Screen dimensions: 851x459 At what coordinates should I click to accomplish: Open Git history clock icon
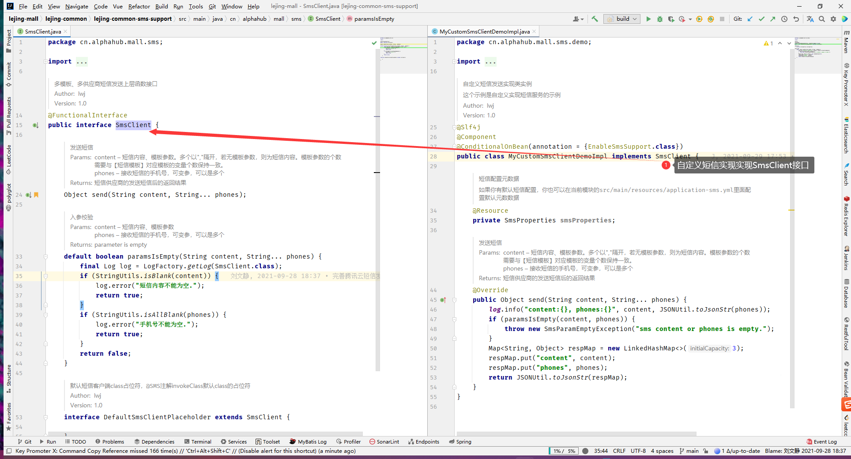tap(784, 19)
